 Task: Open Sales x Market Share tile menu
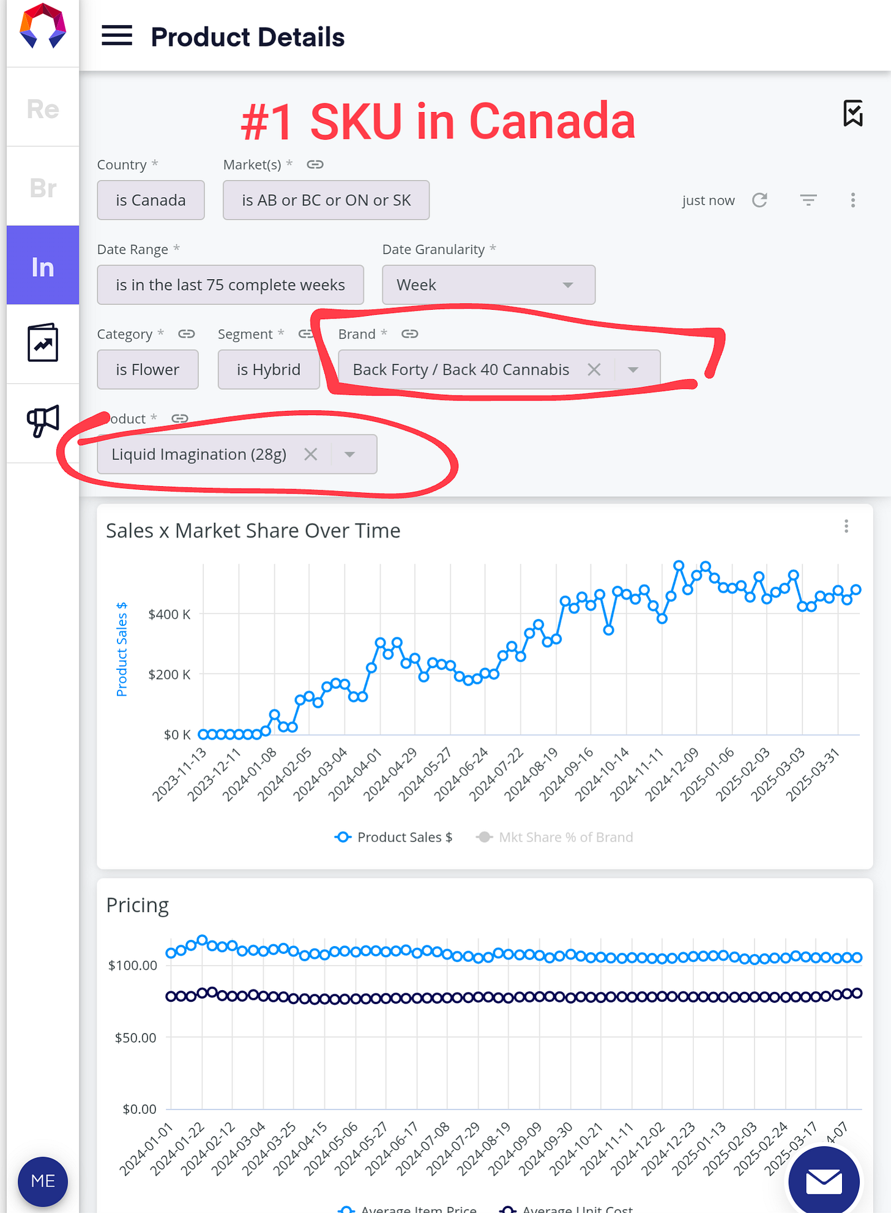tap(846, 526)
